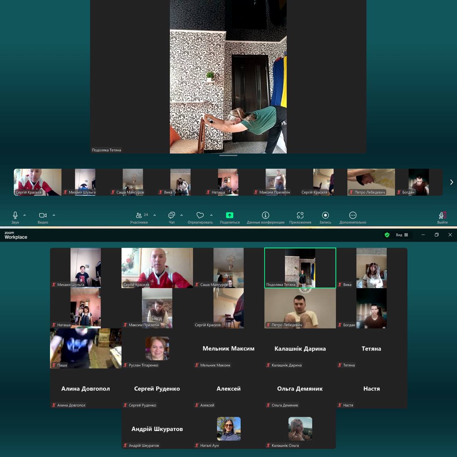Open the View layout menu

tap(402, 235)
